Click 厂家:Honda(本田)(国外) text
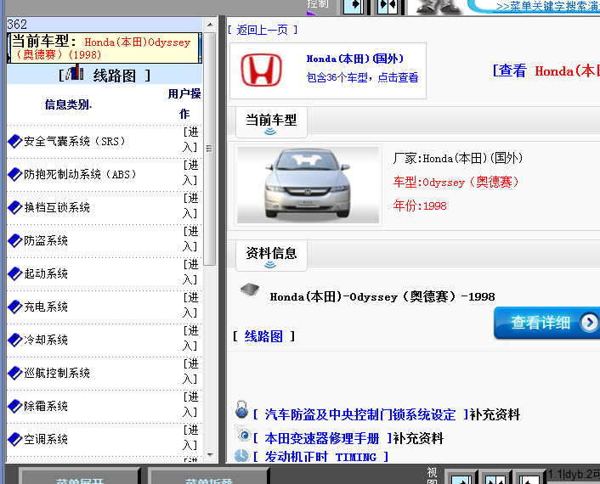The height and width of the screenshot is (484, 600). coord(458,158)
